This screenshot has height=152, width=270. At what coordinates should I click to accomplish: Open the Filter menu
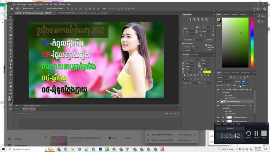(46, 4)
